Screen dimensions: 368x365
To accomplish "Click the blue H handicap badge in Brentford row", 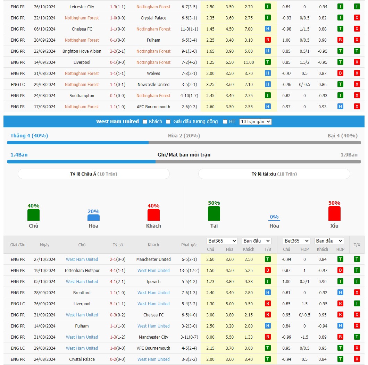I will (x=340, y=292).
